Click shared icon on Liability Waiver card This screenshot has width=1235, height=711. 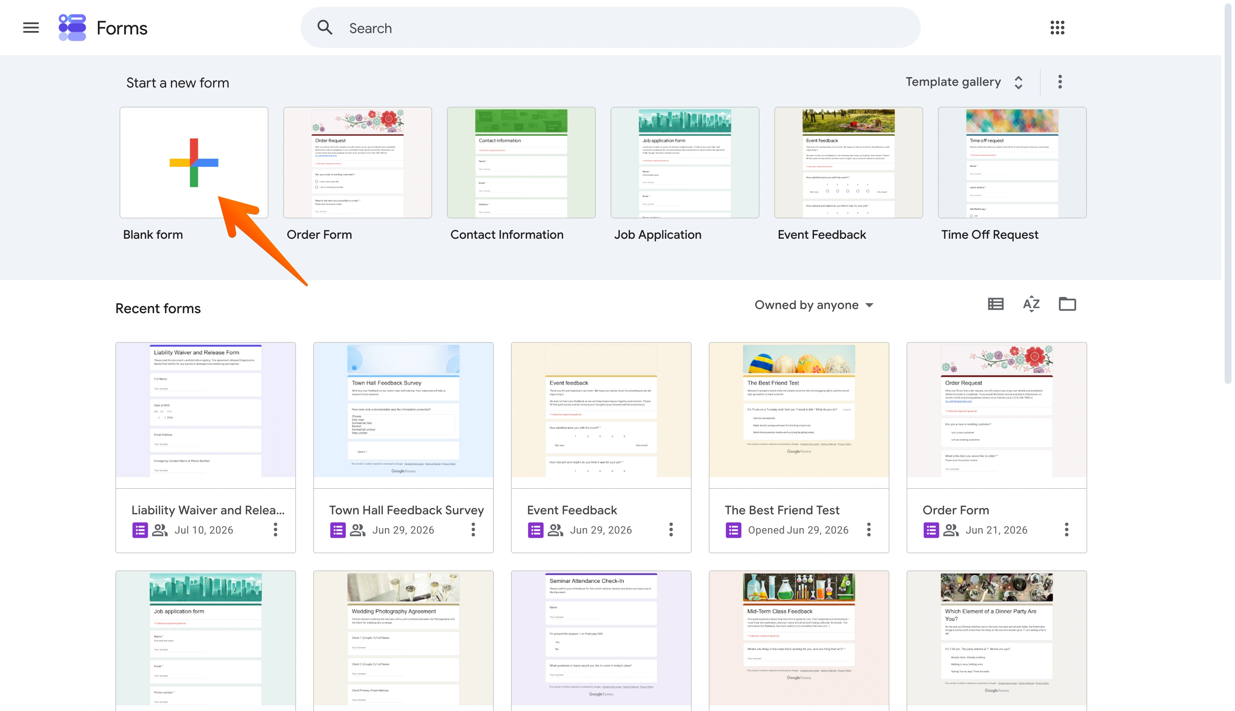(x=160, y=530)
